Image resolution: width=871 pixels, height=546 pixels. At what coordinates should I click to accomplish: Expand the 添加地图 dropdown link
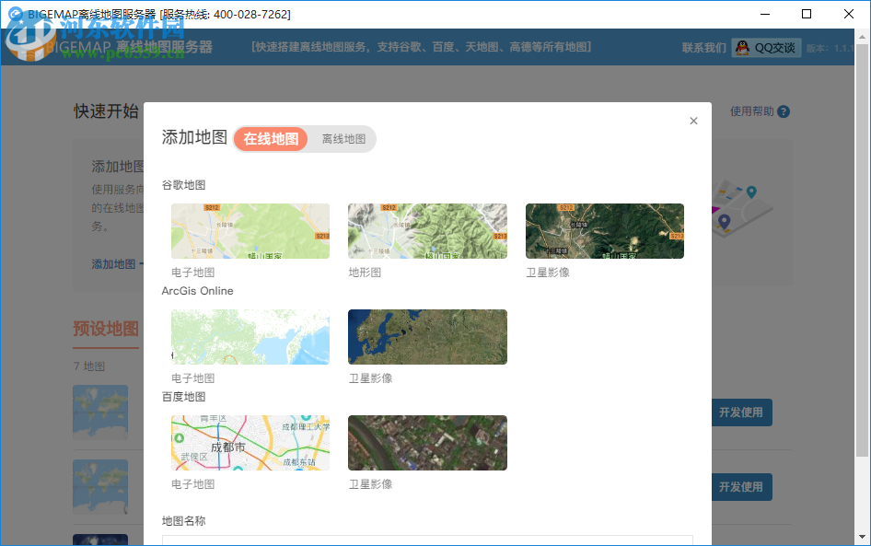coord(113,263)
